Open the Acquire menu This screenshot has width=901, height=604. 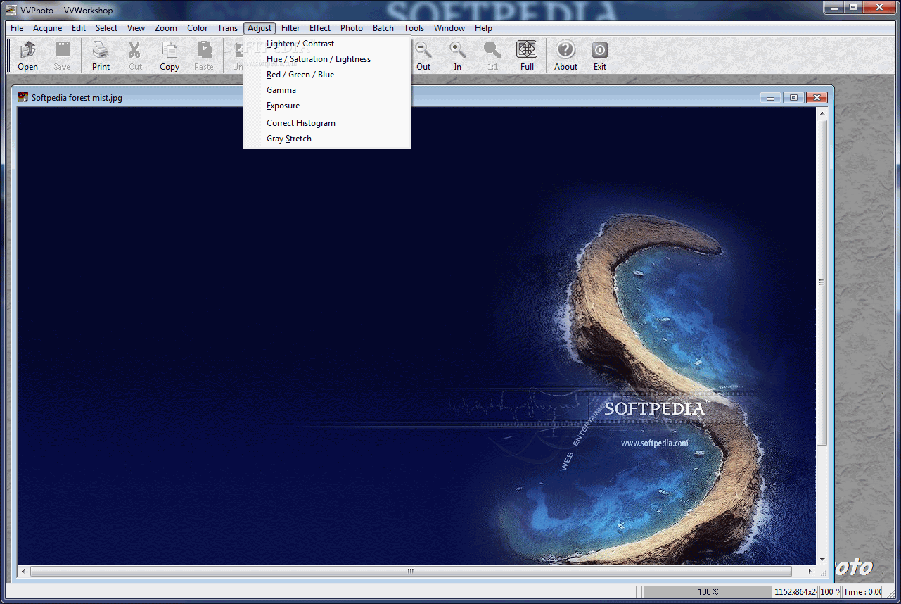point(48,28)
